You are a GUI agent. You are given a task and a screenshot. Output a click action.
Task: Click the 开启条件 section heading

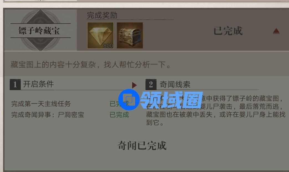click(x=39, y=84)
